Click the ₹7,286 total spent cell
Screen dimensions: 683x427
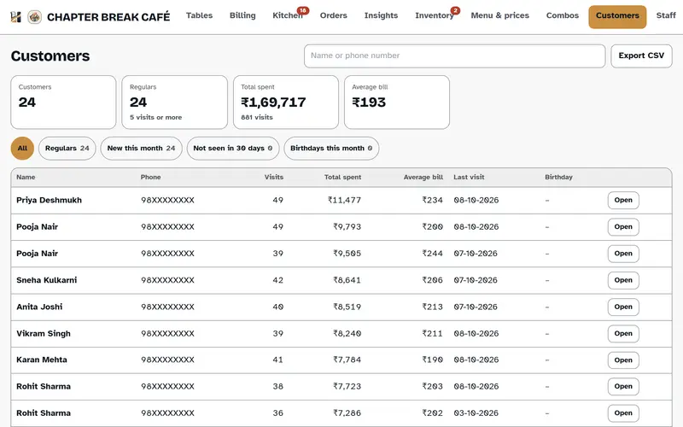[347, 413]
